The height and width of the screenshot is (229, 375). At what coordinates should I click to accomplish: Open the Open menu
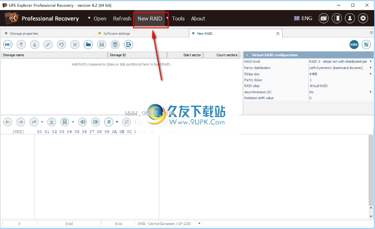tap(100, 18)
